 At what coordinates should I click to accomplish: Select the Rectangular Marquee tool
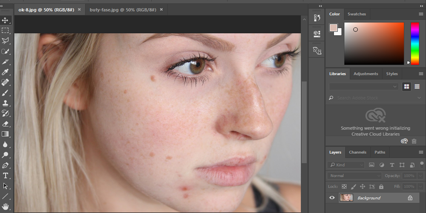click(6, 31)
